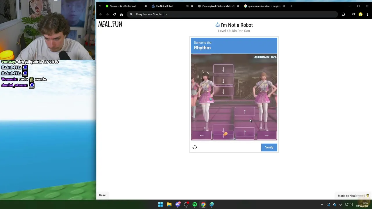This screenshot has height=209, width=372.
Task: Show hidden system tray icons
Action: pyautogui.click(x=322, y=204)
